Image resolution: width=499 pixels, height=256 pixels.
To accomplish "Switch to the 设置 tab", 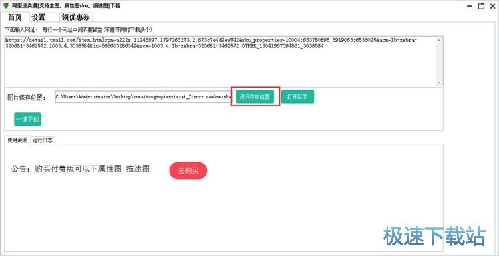I will [x=44, y=17].
